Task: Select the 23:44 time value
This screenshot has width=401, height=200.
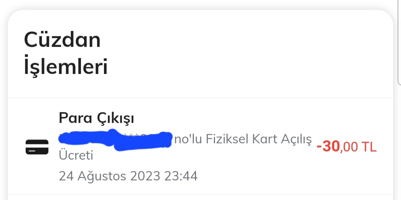Action: coord(181,176)
